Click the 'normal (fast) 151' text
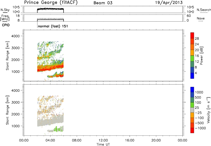The image size is (211, 146). pyautogui.click(x=53, y=26)
